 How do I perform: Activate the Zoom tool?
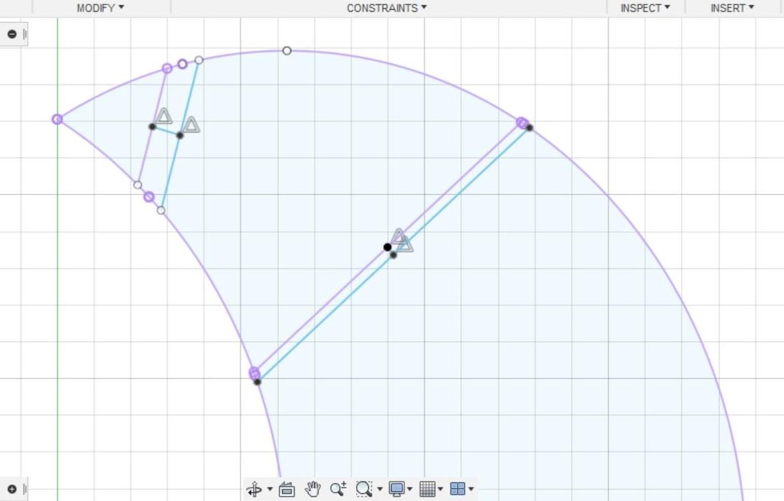pyautogui.click(x=338, y=488)
